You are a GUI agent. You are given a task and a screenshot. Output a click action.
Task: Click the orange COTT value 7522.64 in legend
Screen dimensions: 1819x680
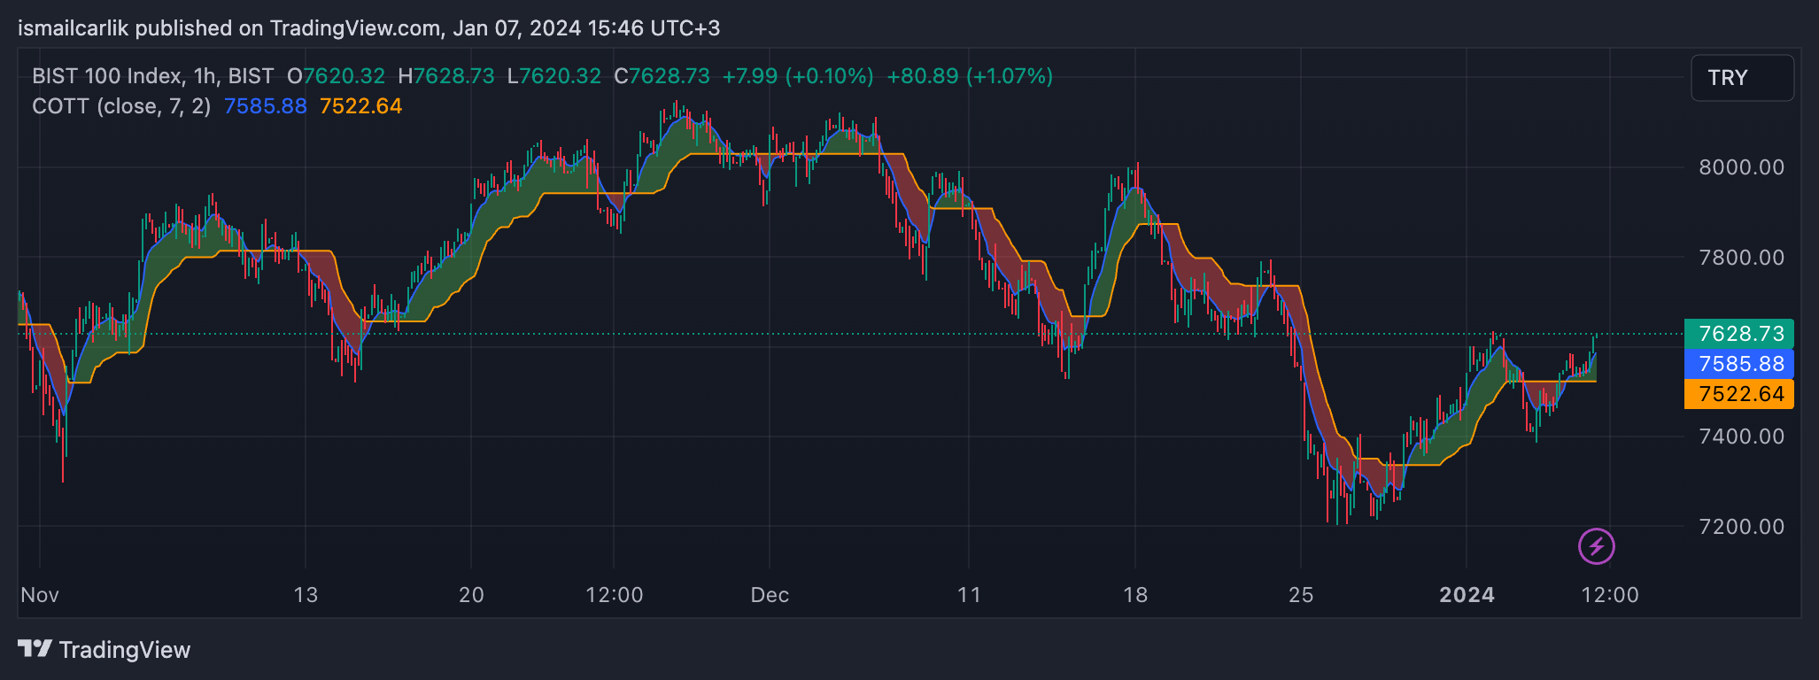tap(360, 106)
